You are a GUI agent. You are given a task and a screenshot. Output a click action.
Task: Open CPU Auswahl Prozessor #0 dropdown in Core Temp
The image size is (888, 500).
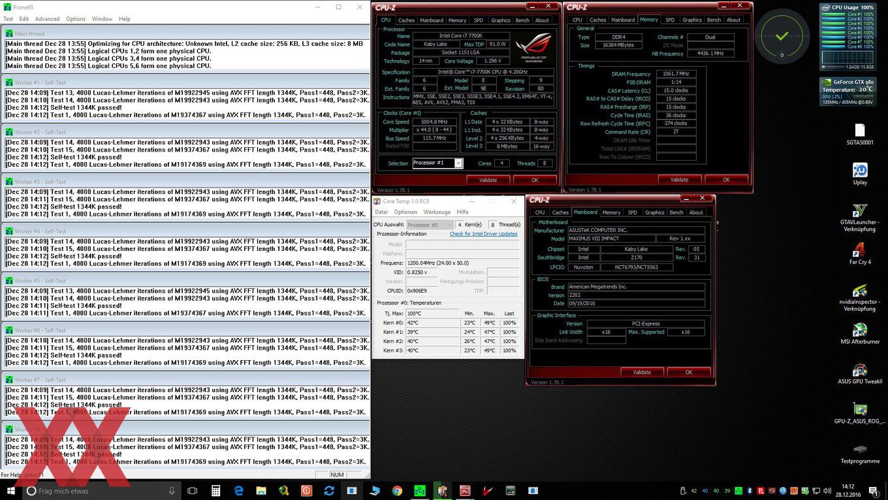(x=430, y=225)
